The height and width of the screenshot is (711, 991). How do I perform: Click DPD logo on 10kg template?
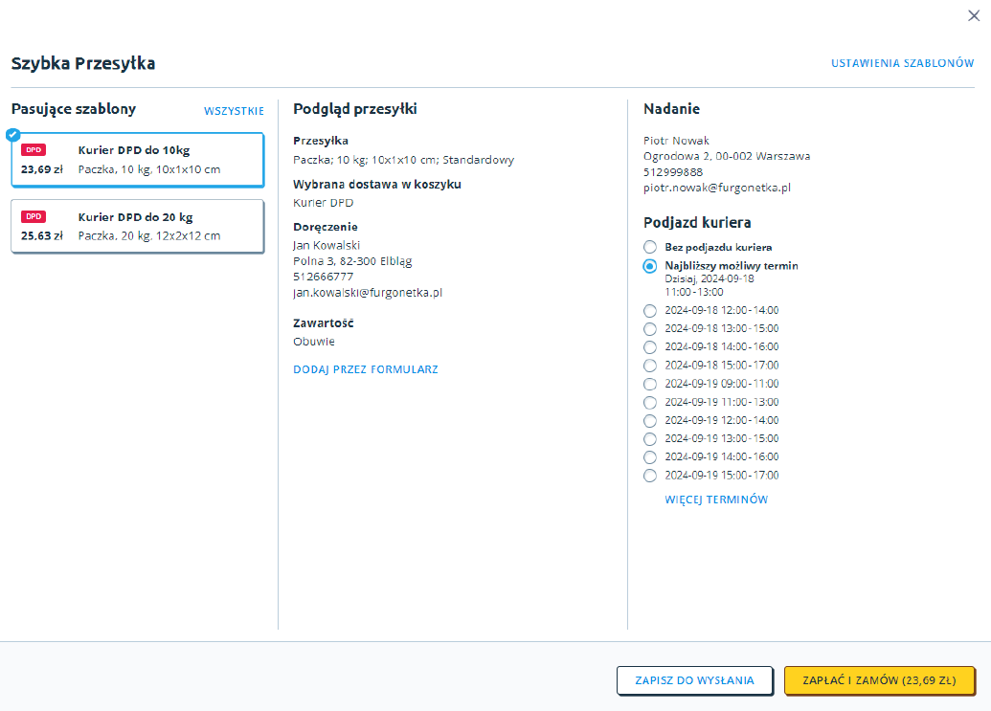tap(34, 149)
